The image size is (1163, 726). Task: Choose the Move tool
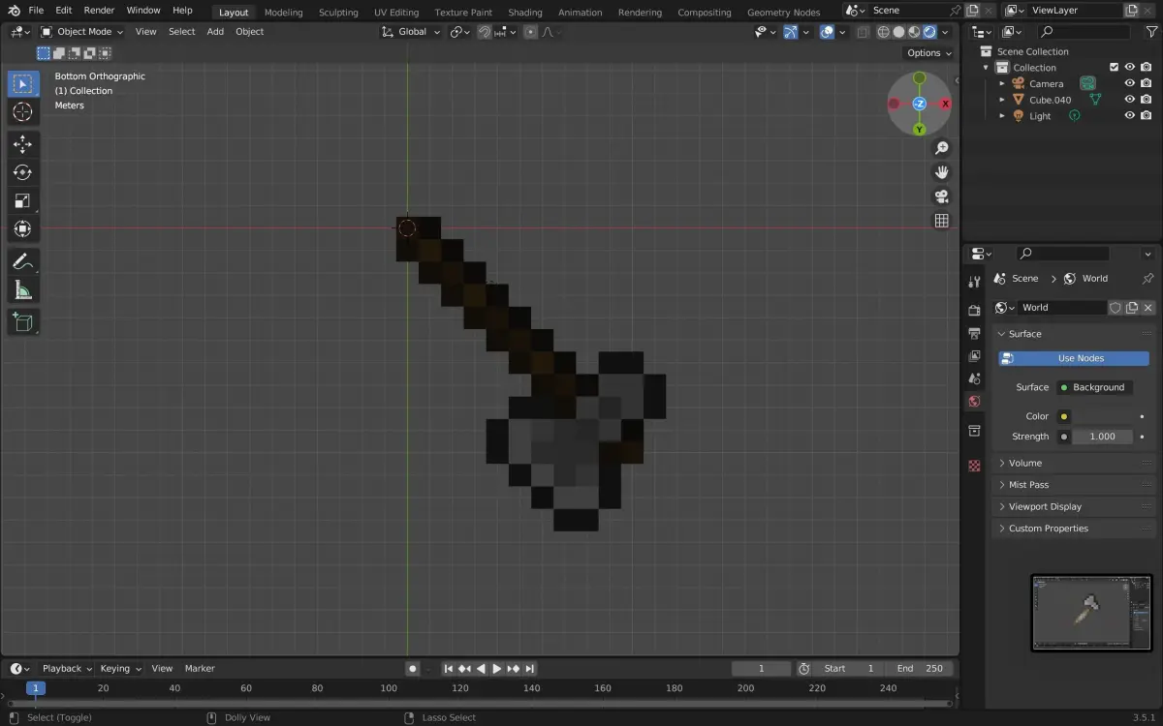pyautogui.click(x=22, y=144)
